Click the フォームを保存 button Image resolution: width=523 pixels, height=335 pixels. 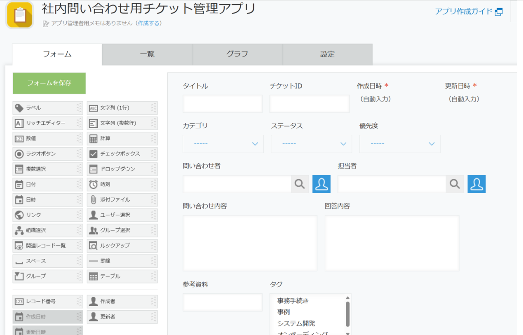49,83
